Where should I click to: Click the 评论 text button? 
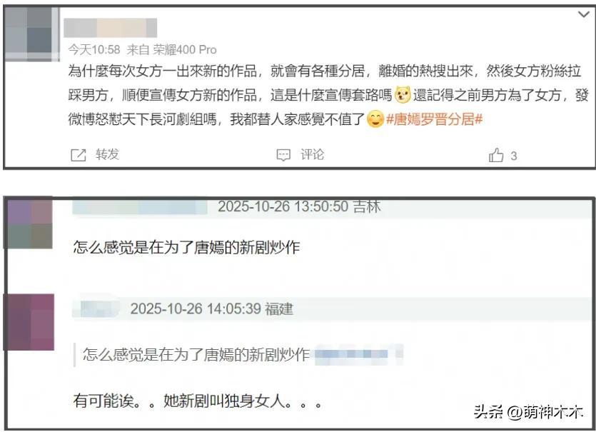(x=312, y=155)
